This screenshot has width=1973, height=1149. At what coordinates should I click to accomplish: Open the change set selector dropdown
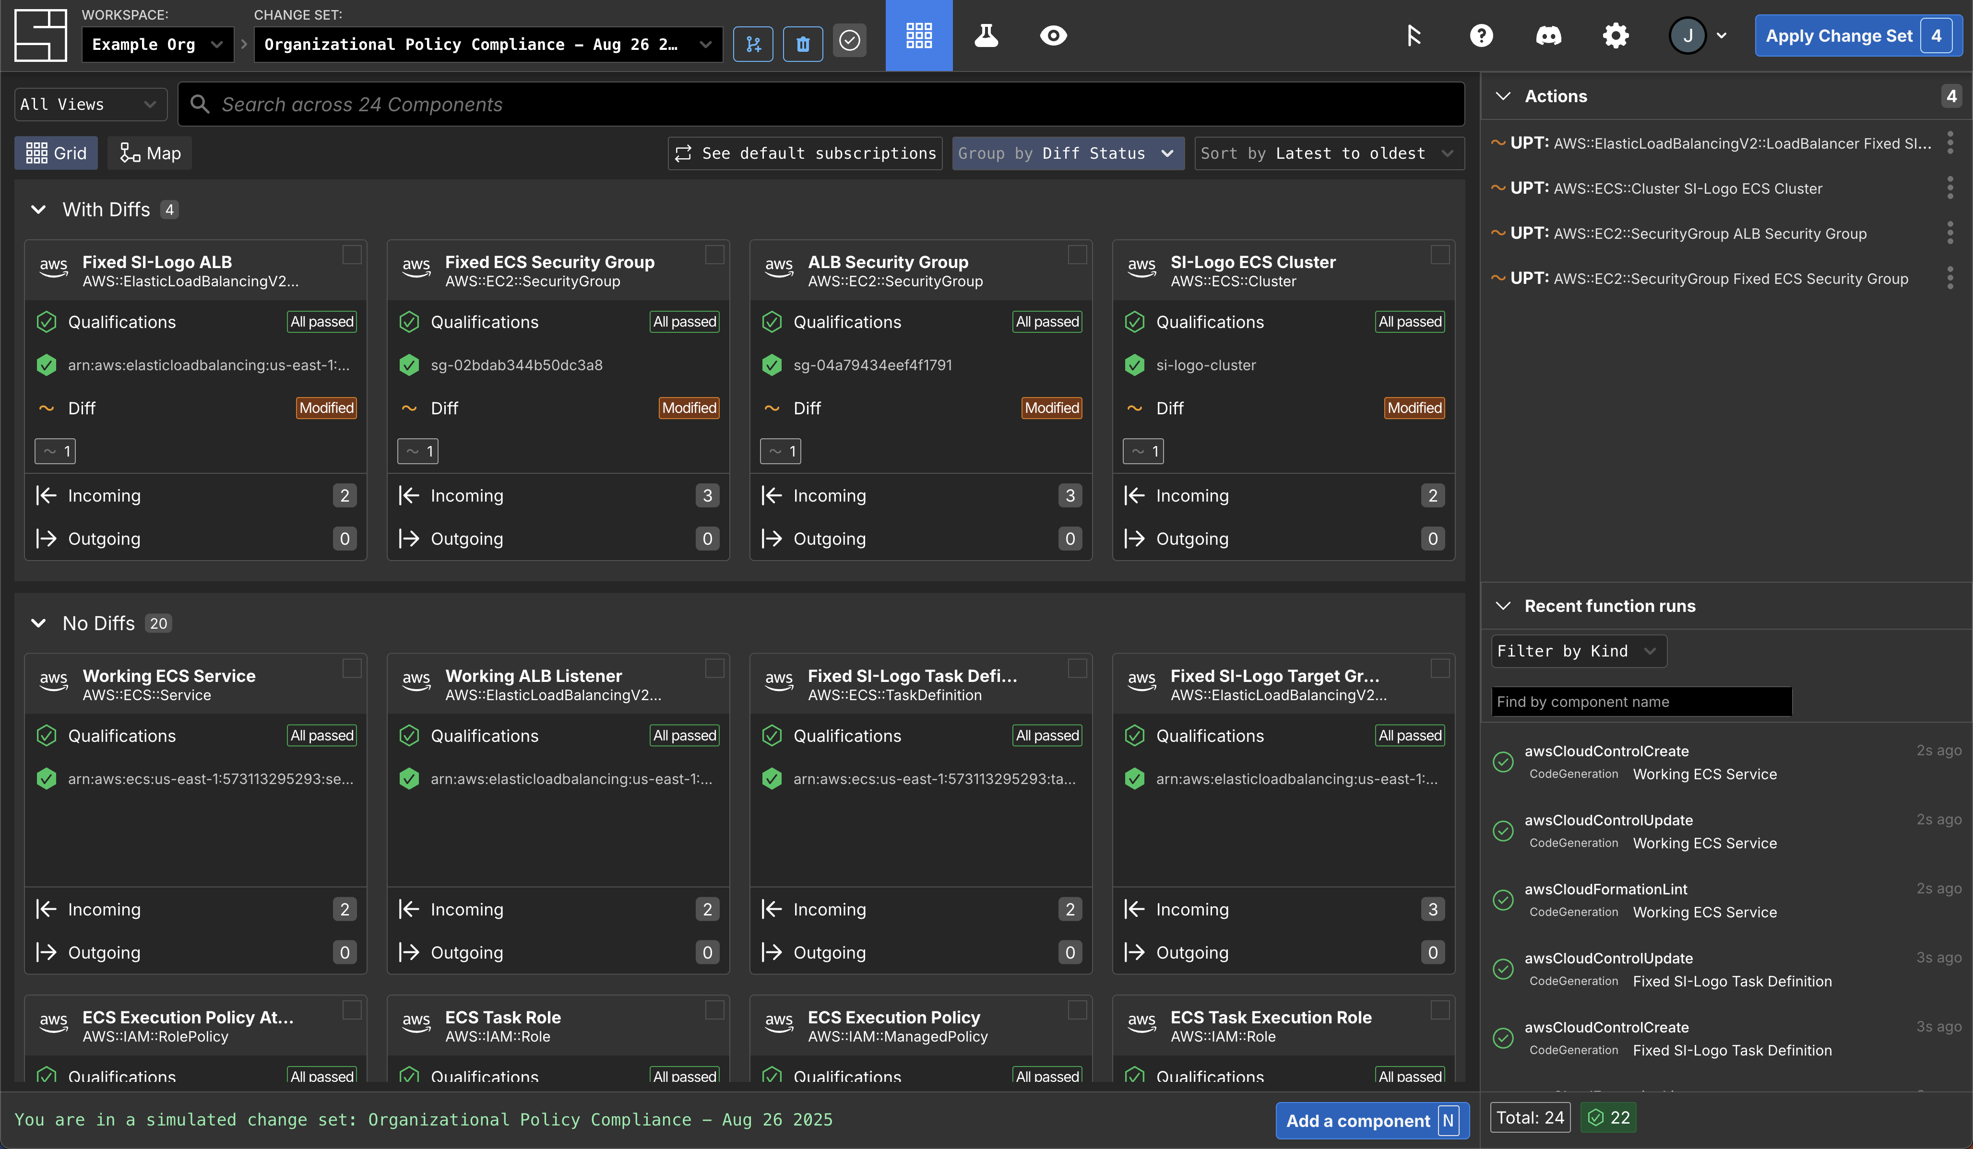click(x=488, y=44)
